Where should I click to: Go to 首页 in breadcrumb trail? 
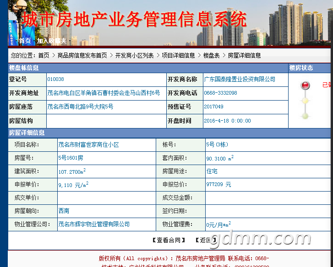pos(44,55)
